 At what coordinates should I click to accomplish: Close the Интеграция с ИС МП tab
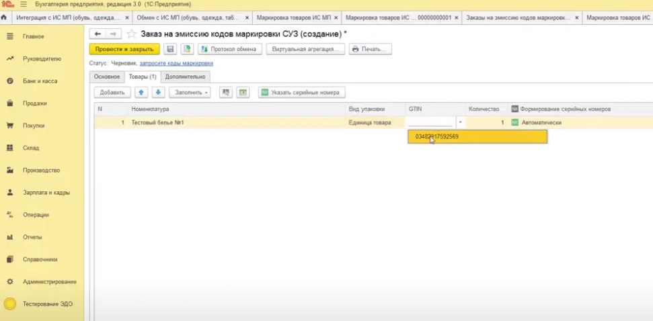[127, 17]
